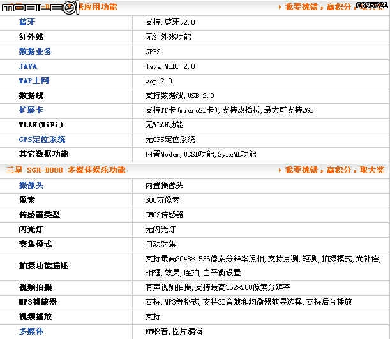Select the 红外线 row label
390x339 pixels.
(x=31, y=37)
